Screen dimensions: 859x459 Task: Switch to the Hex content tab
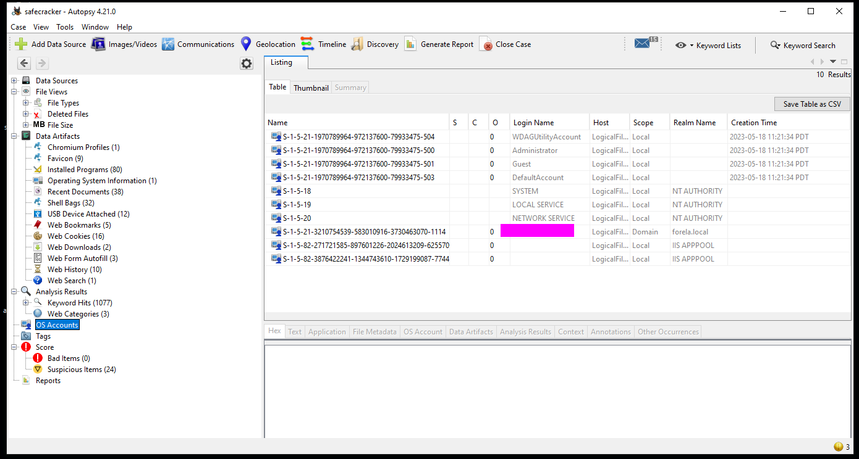click(x=275, y=331)
